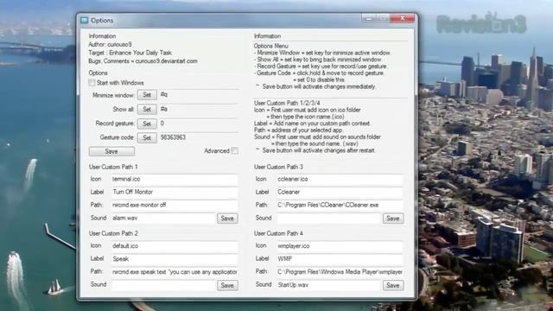The height and width of the screenshot is (311, 553).
Task: Click the Path field with Windows Media Player
Action: pos(340,272)
